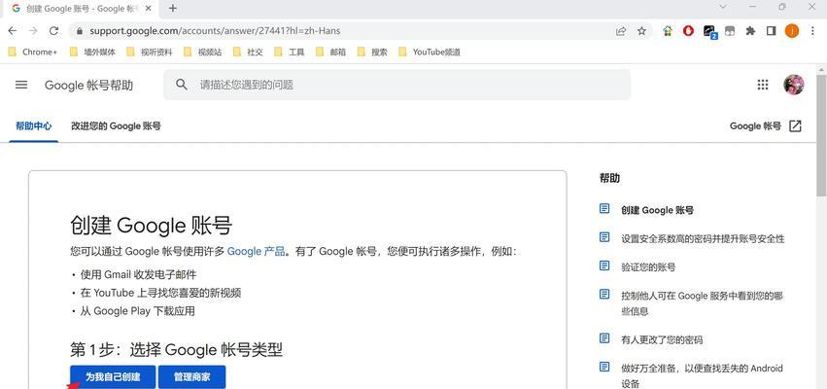Screen dimensions: 827x389
Task: Open the Google account profile picture
Action: click(794, 85)
